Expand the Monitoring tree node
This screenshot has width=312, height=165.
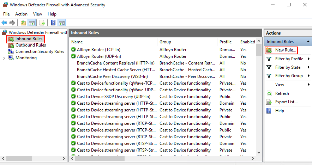click(4, 58)
